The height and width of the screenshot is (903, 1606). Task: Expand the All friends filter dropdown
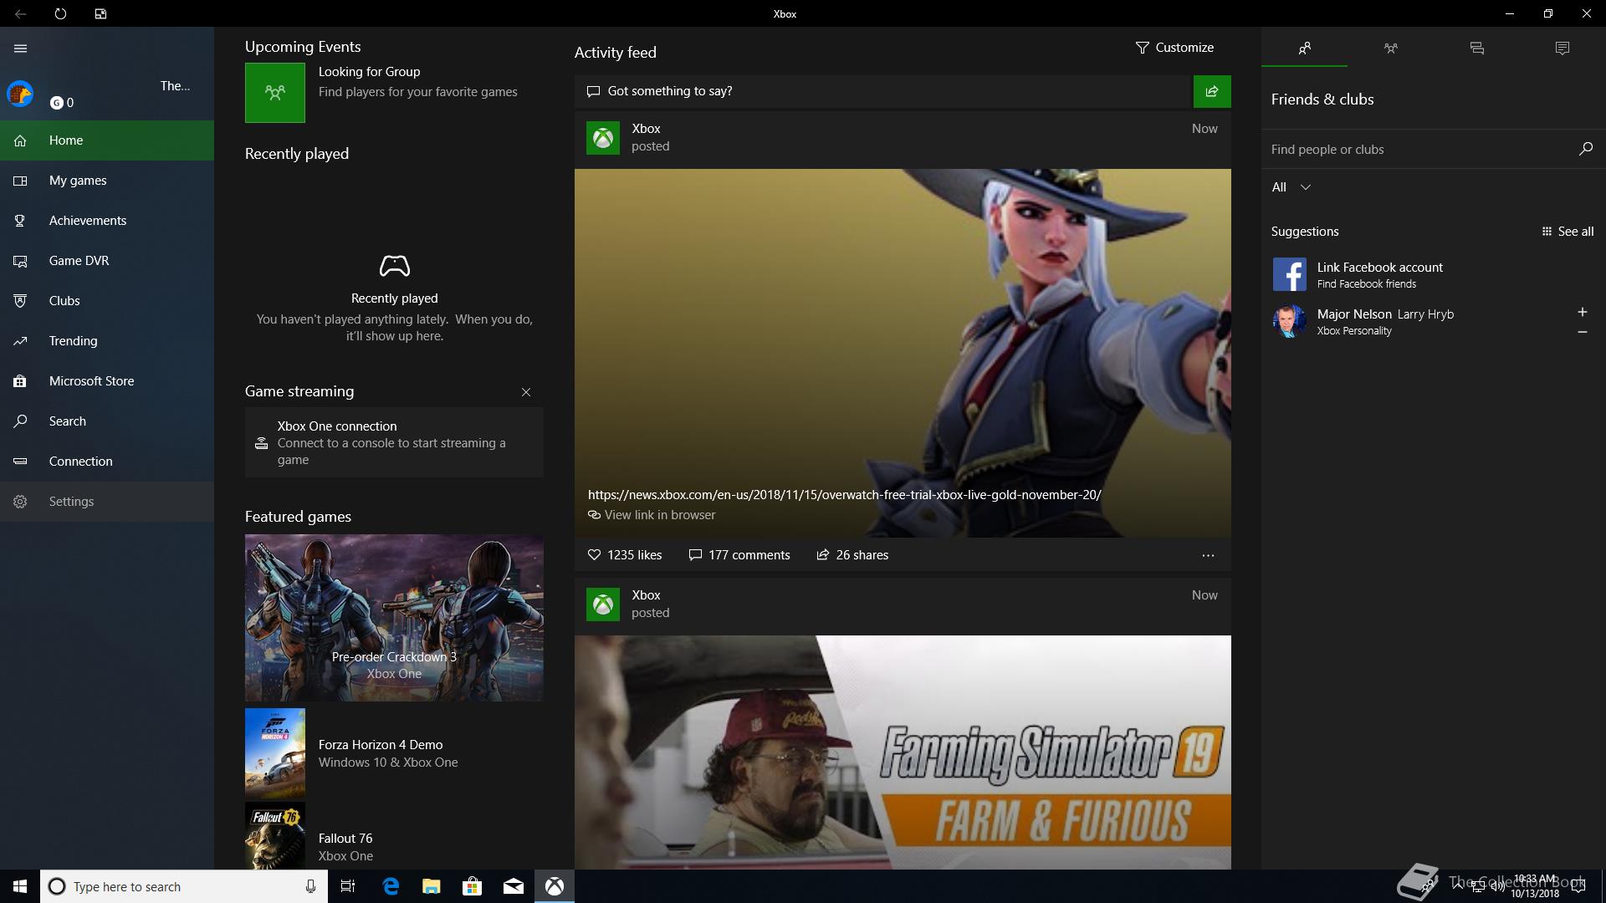tap(1291, 187)
